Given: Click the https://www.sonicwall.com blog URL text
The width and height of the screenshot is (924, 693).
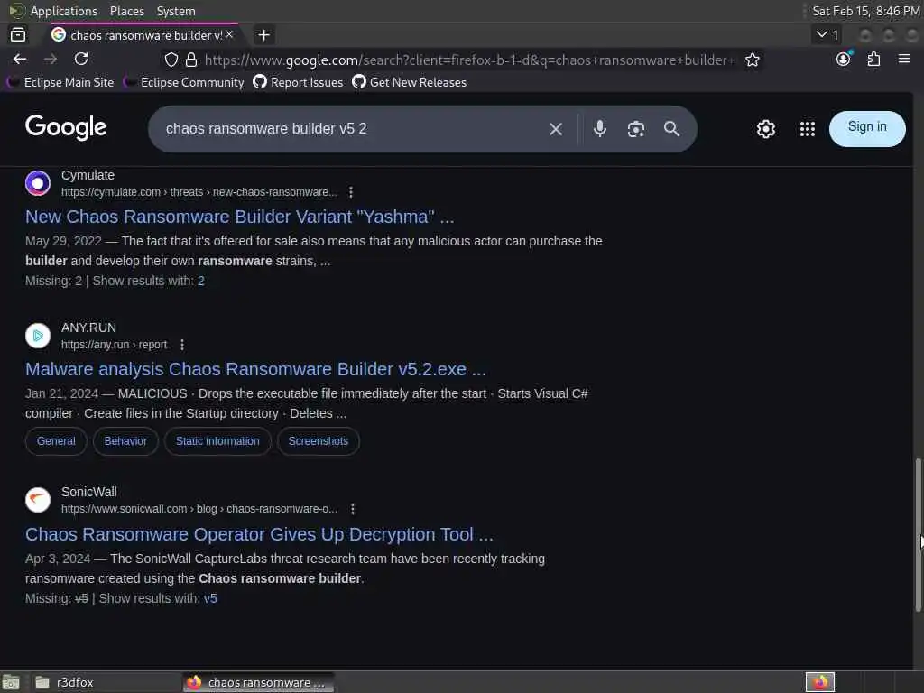Looking at the screenshot, I should click(x=199, y=509).
